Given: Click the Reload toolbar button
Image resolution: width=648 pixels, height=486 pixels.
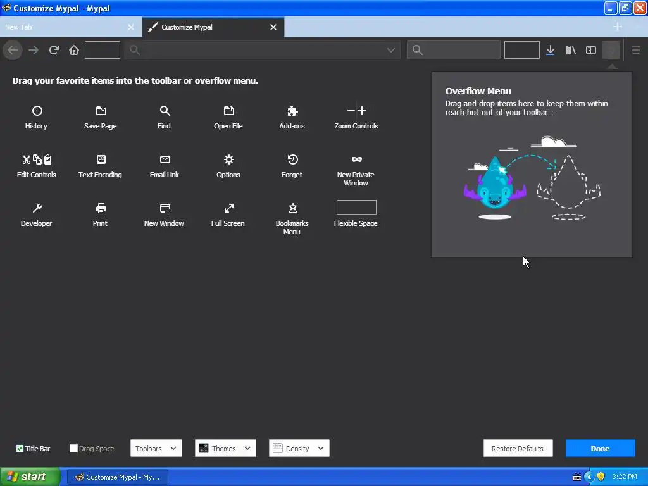Looking at the screenshot, I should 54,51.
